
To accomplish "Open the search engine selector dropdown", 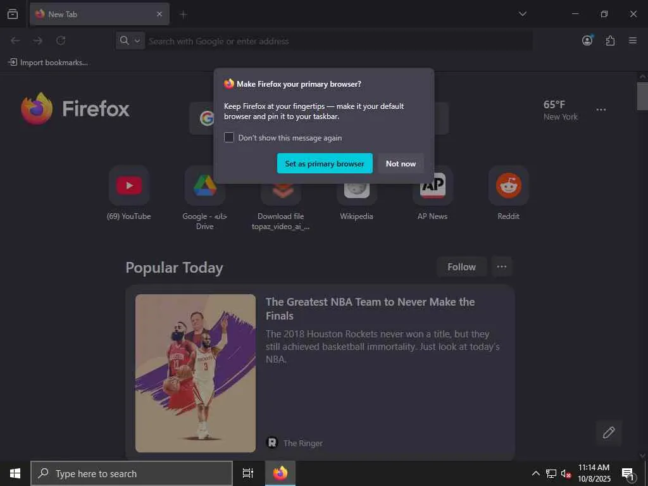I will (130, 40).
